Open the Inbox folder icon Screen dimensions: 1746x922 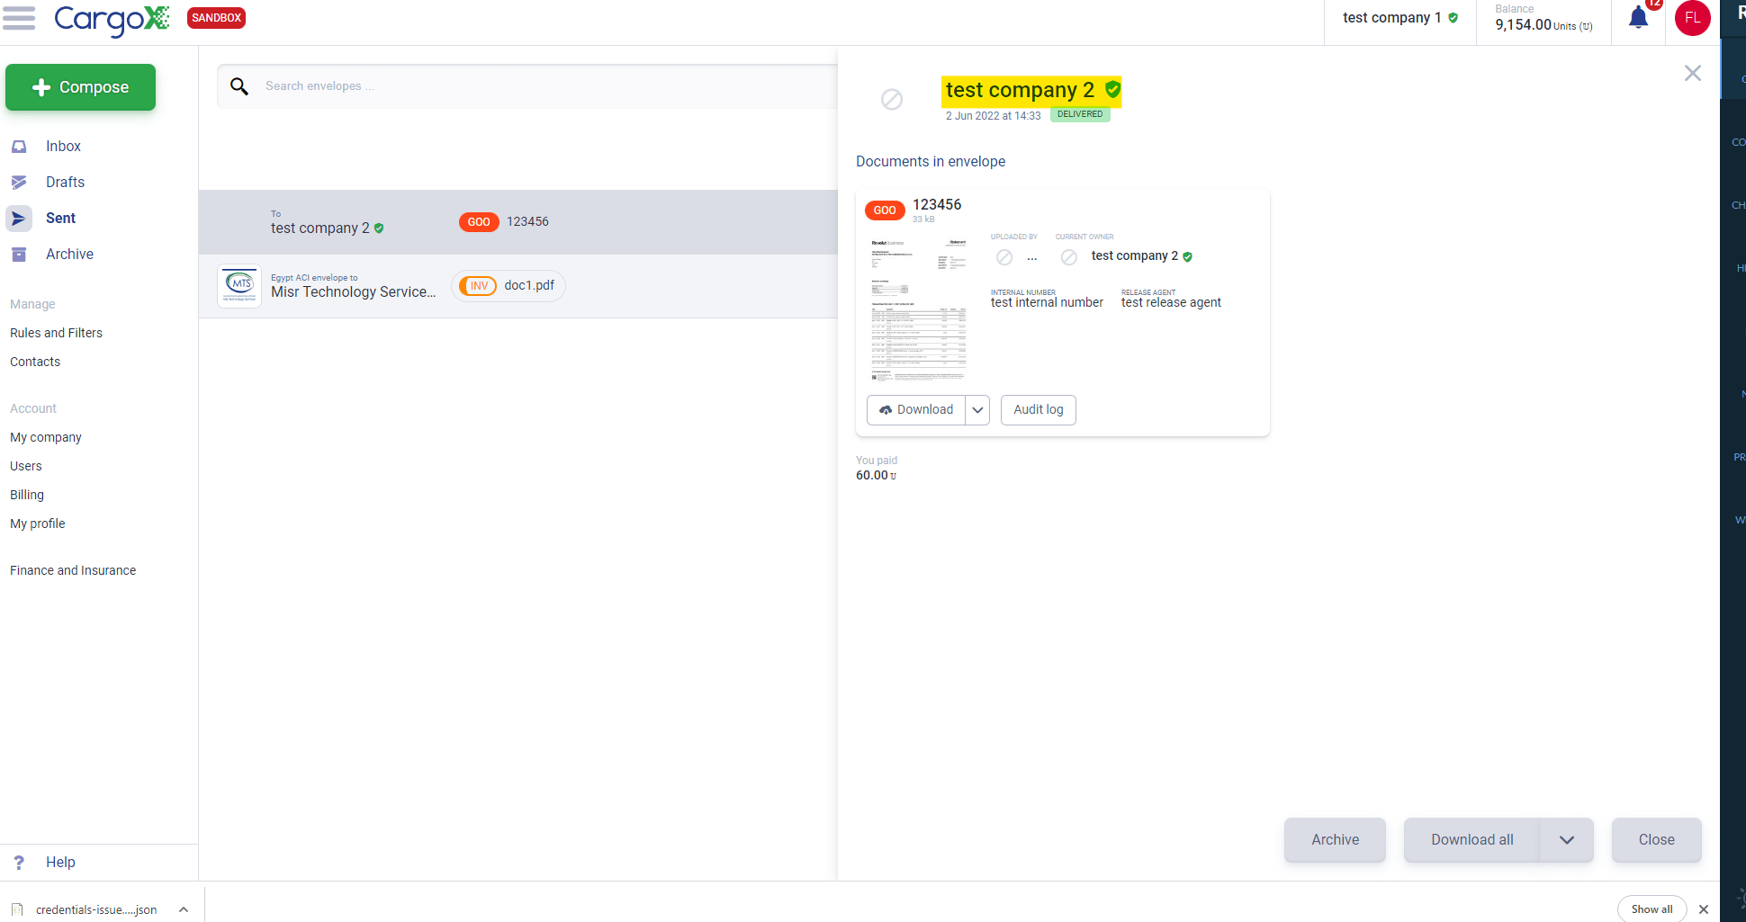[x=19, y=146]
